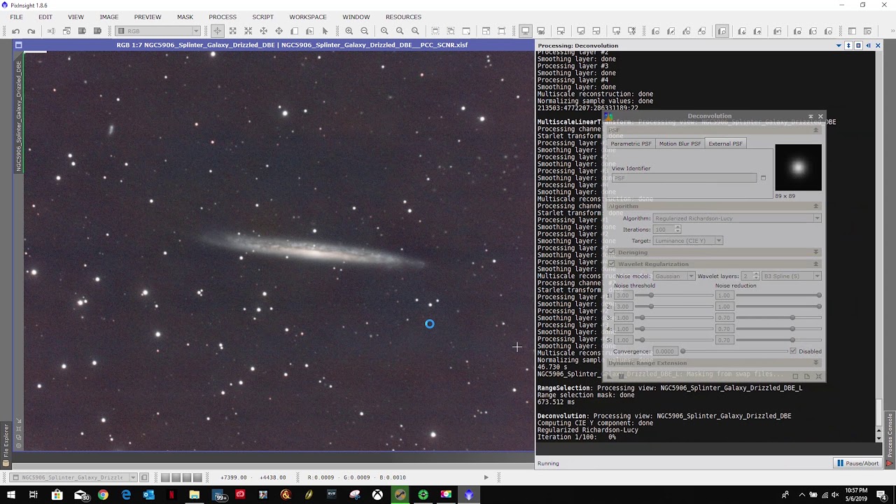The height and width of the screenshot is (504, 896).
Task: Select the arrow pointer mode icon
Action: pos(325,31)
